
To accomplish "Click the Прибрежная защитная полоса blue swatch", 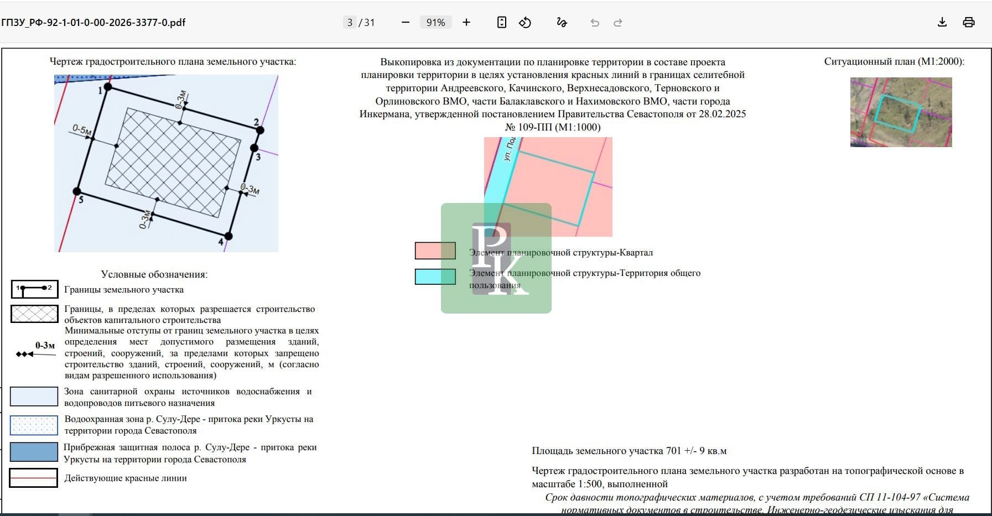I will point(34,452).
